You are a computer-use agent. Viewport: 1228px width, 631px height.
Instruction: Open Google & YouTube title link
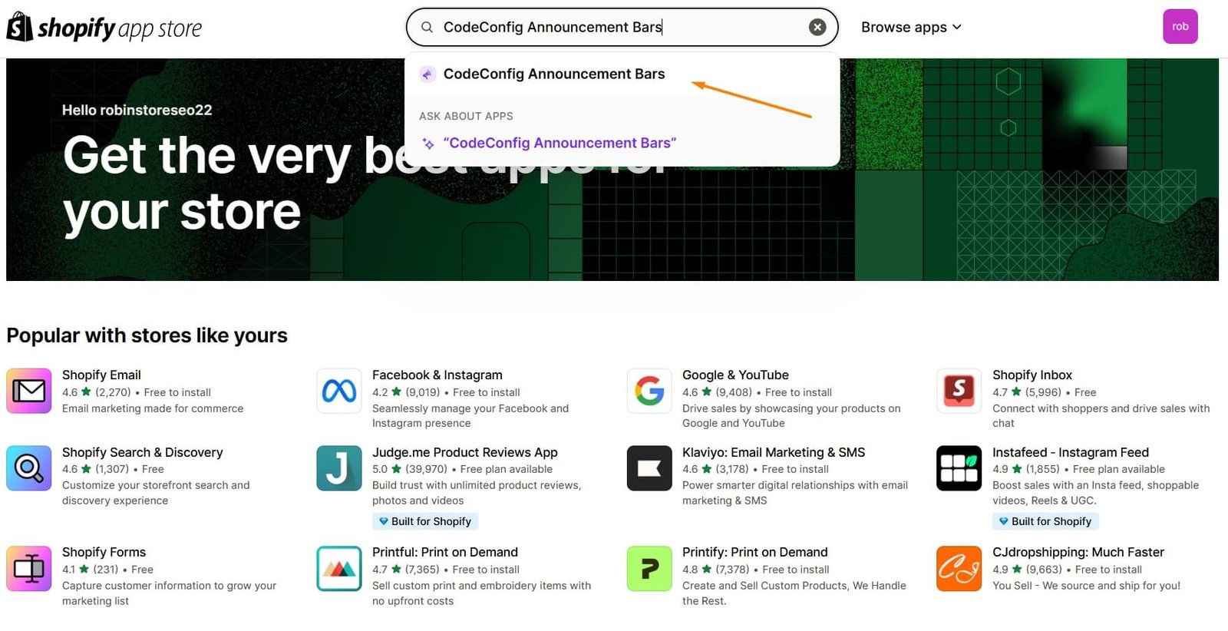735,375
